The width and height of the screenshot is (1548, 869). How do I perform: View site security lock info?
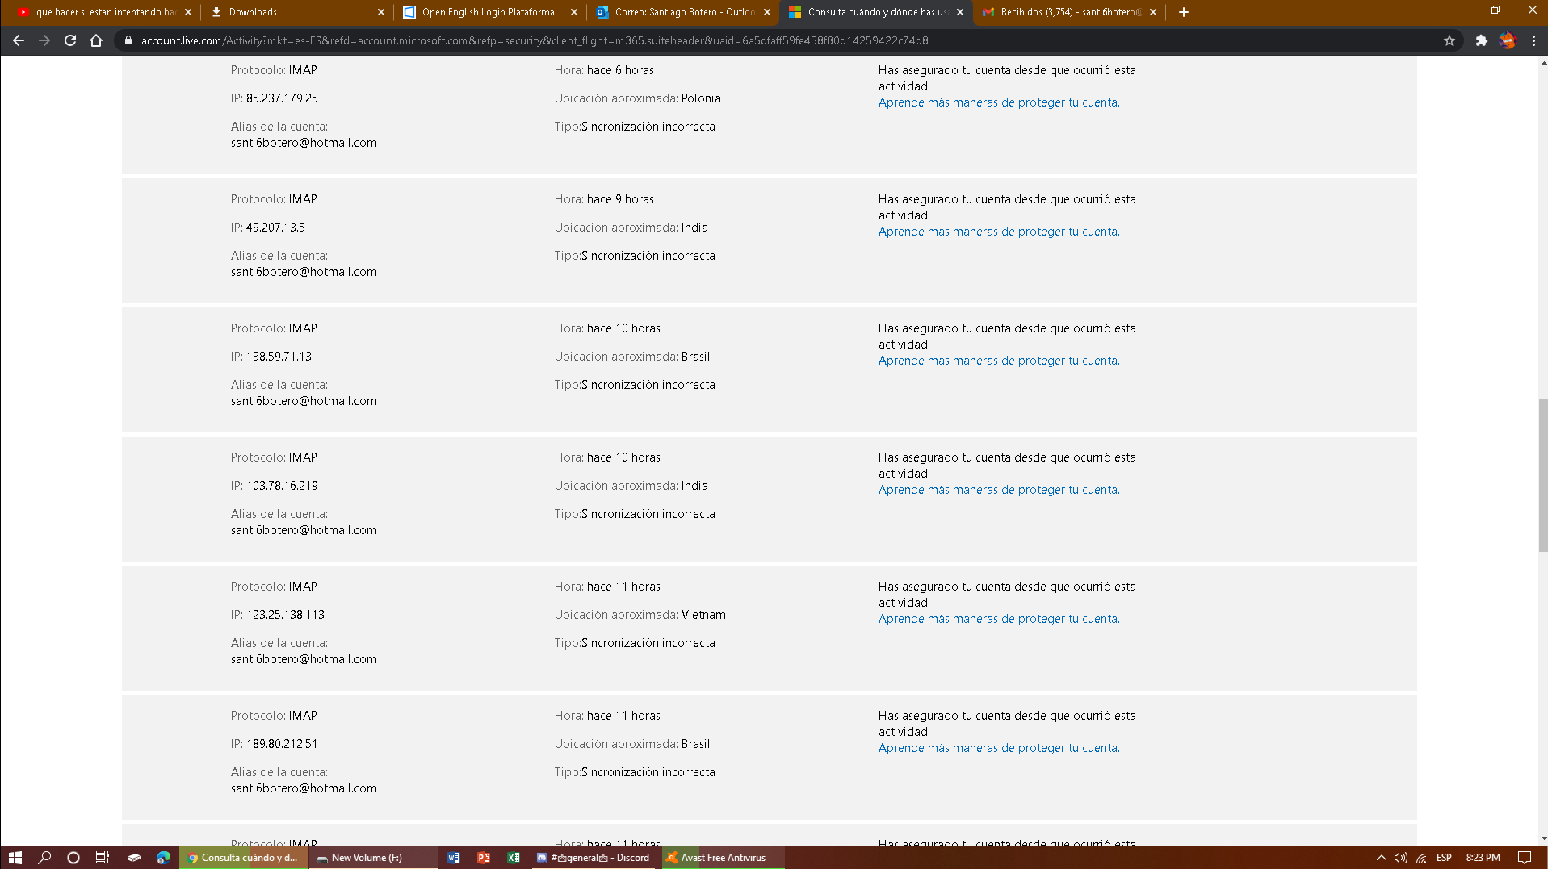coord(128,40)
